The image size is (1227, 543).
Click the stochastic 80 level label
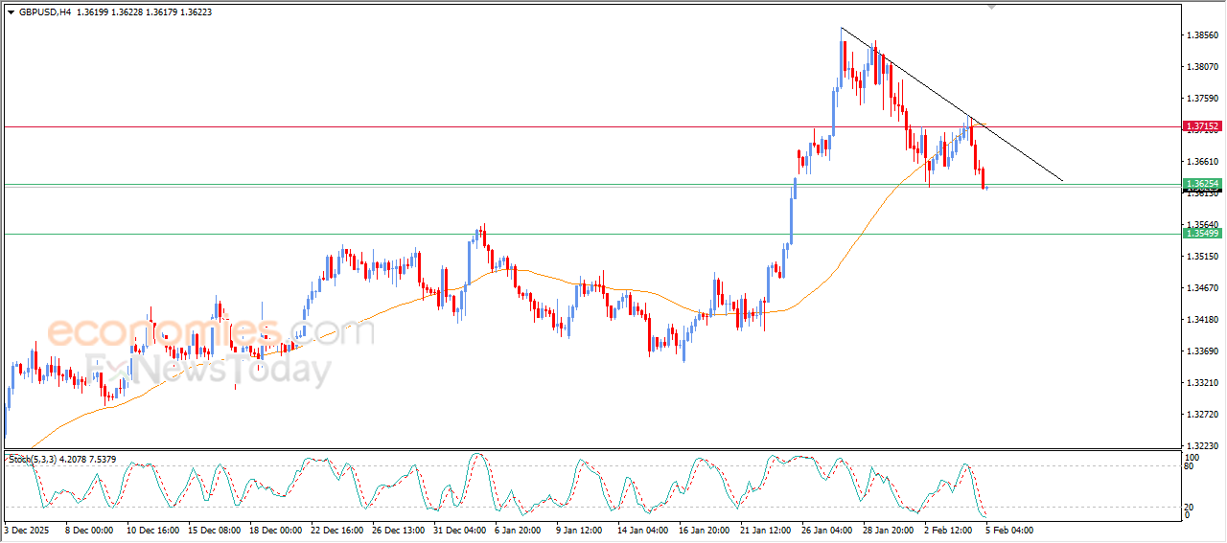tap(1190, 467)
